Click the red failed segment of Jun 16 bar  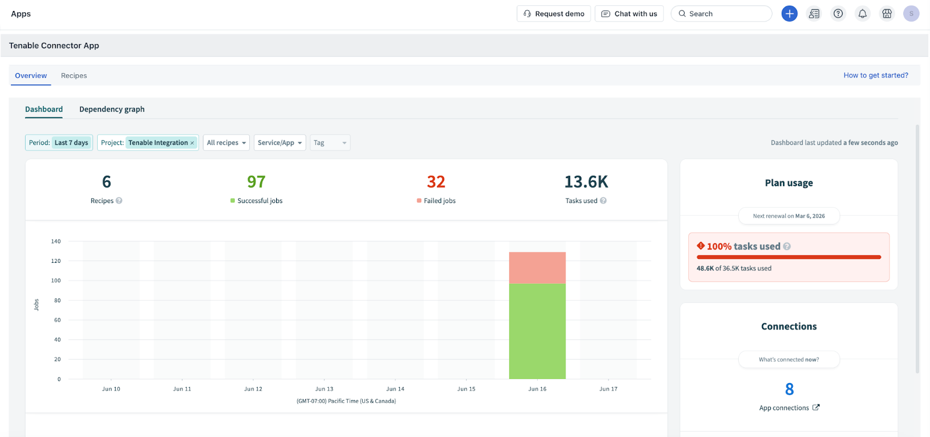537,268
